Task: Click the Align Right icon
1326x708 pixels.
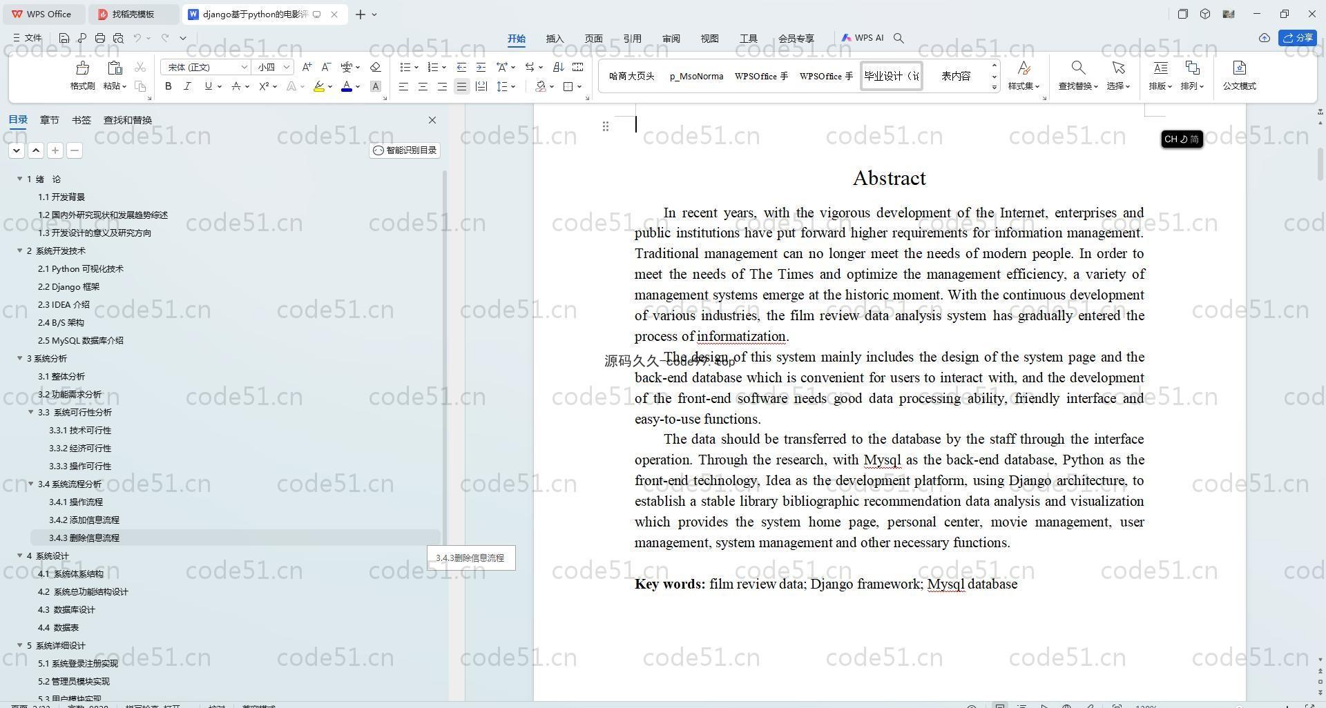Action: point(442,86)
